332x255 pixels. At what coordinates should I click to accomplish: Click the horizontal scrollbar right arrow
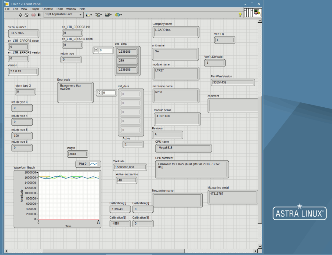click(256, 251)
